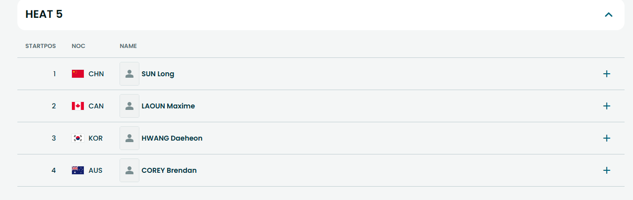Click LAOUN Maxime avatar placeholder

coord(129,106)
